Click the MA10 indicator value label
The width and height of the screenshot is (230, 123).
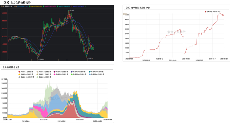(x=36, y=6)
